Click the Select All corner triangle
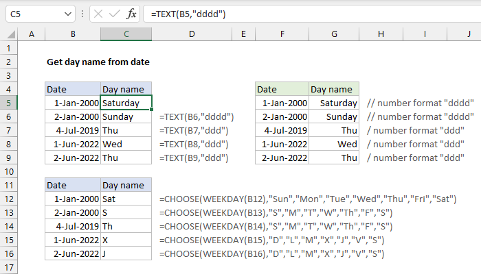Viewport: 481px width, 274px height. [x=9, y=34]
